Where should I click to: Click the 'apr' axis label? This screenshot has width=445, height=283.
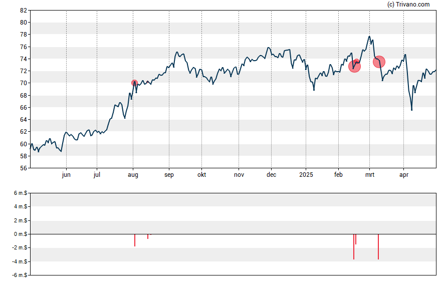click(x=404, y=175)
